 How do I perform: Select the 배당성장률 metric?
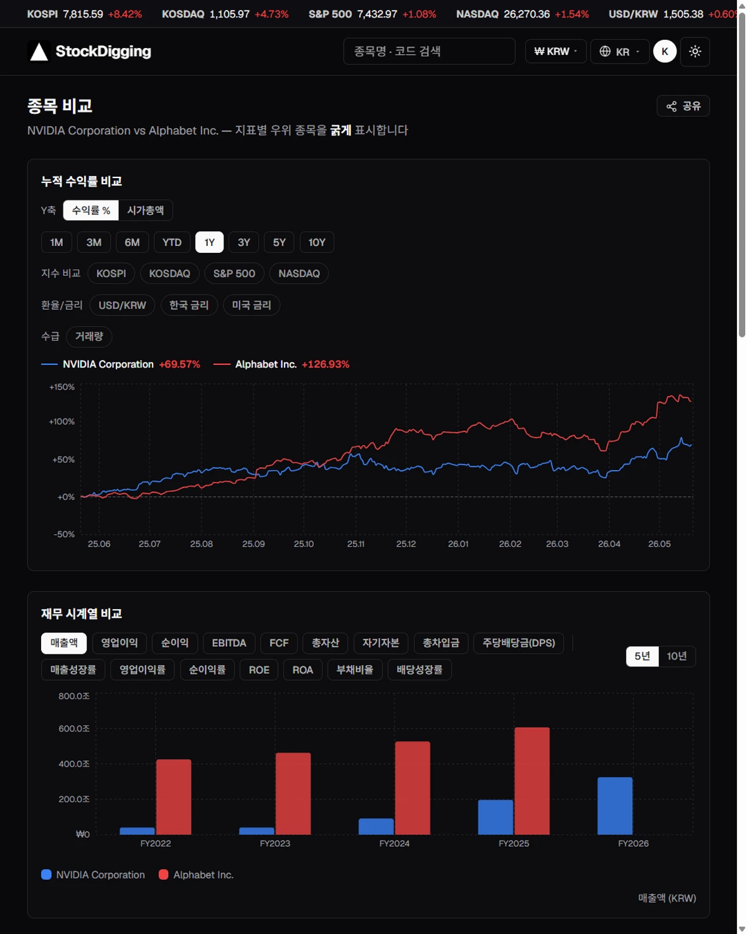tap(420, 670)
